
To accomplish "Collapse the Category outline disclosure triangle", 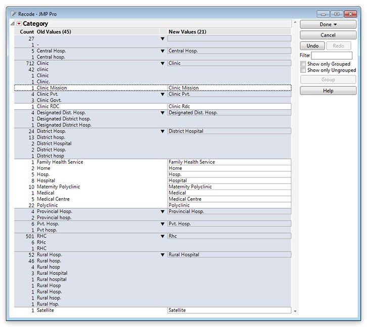I will (13, 24).
